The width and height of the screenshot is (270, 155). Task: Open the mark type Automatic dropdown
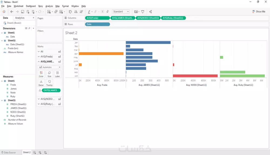coord(49,67)
